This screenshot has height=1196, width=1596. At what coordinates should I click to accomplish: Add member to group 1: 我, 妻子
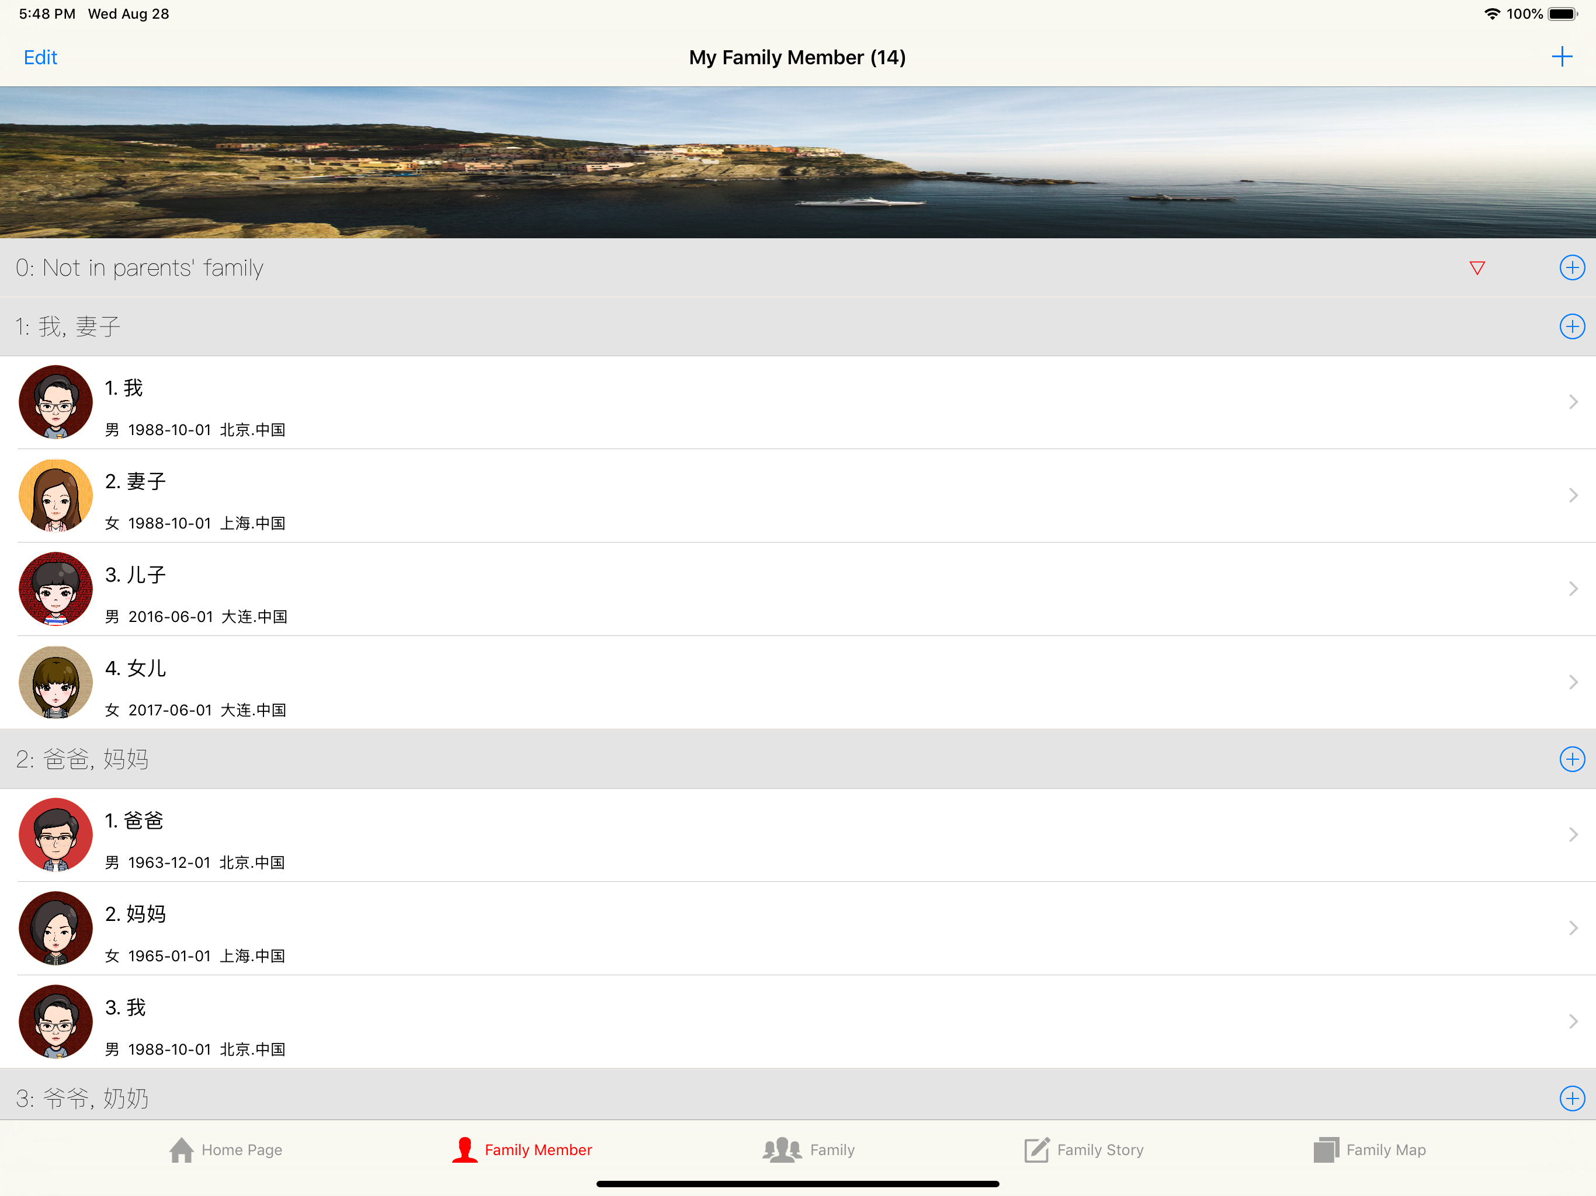pyautogui.click(x=1571, y=326)
